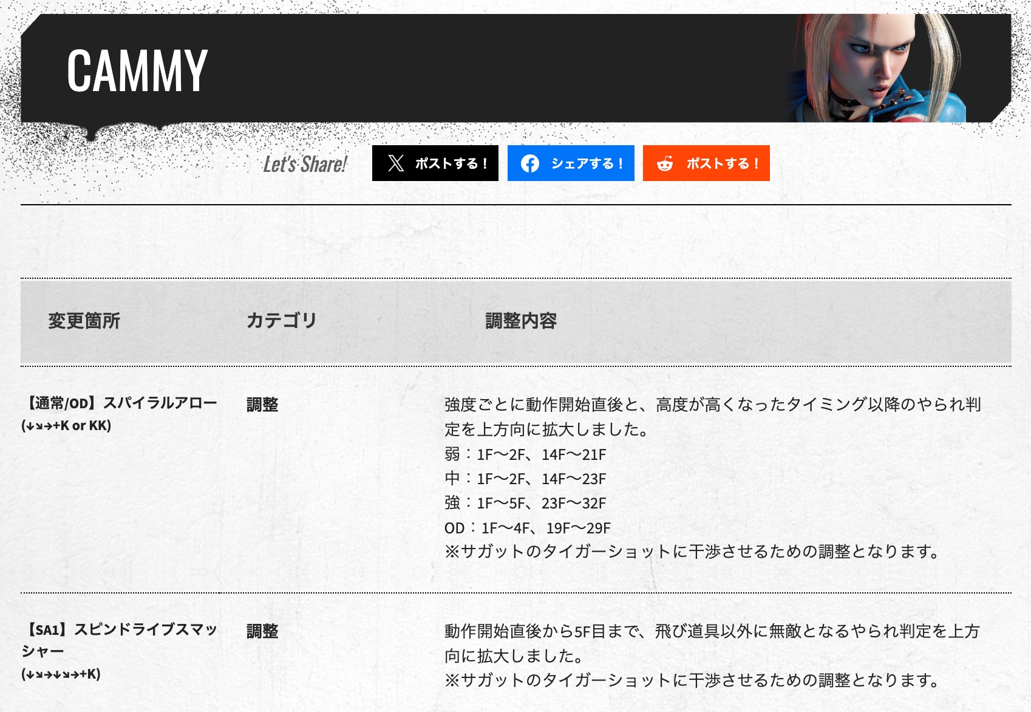This screenshot has width=1031, height=712.
Task: Post to X with black ポストする button
Action: click(x=435, y=163)
